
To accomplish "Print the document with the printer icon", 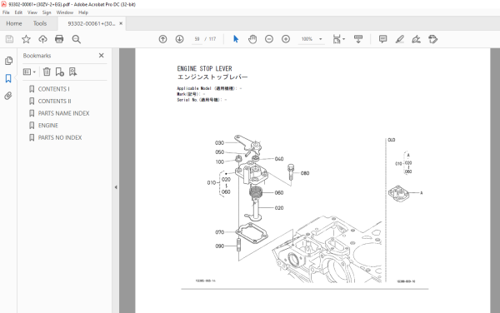I will (59, 39).
